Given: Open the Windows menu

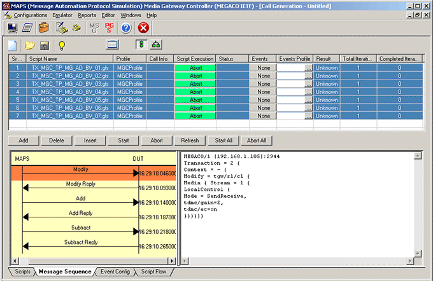Looking at the screenshot, I should click(x=131, y=15).
